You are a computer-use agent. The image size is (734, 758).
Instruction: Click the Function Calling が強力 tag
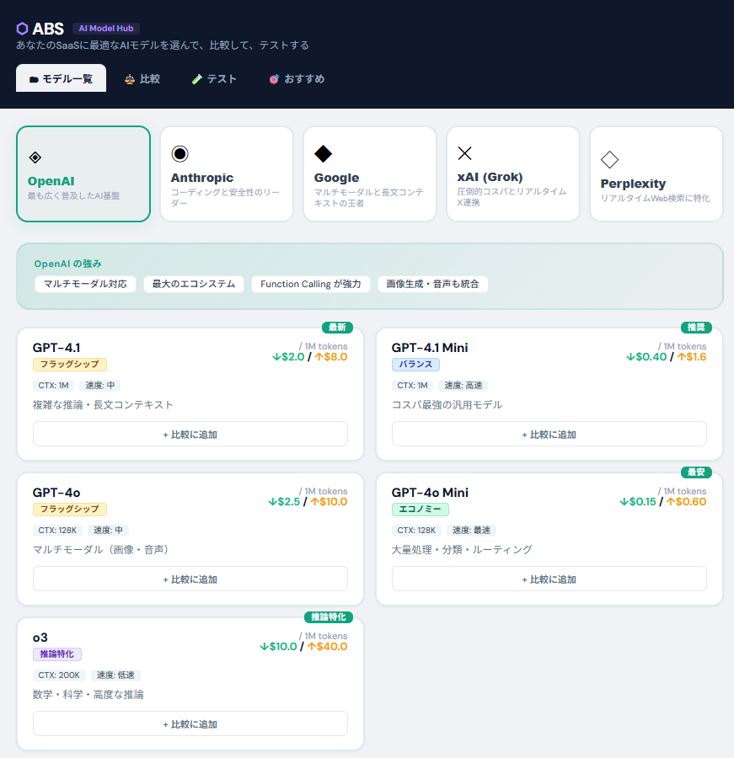coord(311,285)
